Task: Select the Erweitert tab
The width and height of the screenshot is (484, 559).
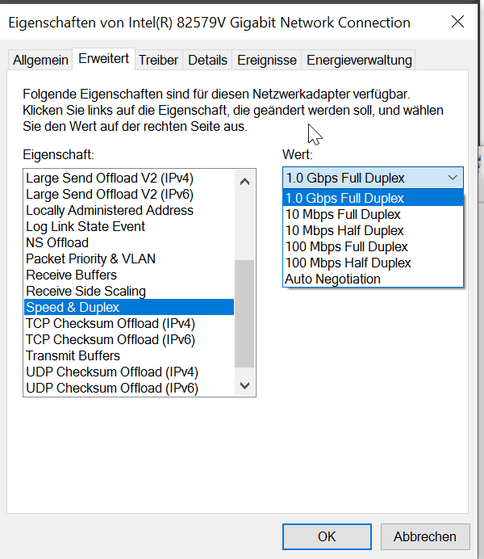Action: coord(103,59)
